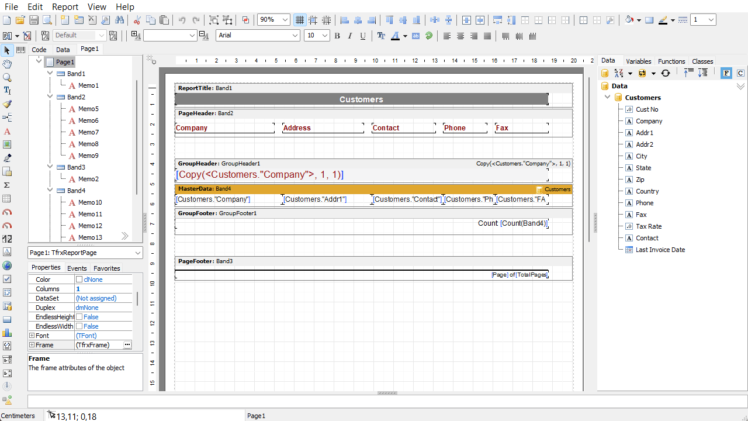The image size is (748, 421).
Task: Select the Chart object tool
Action: 7,333
